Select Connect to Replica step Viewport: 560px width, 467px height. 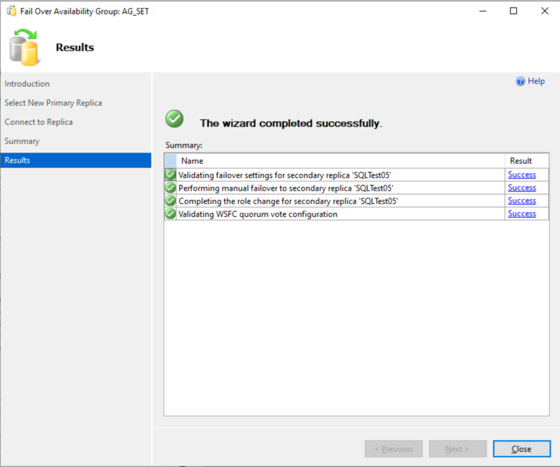[x=39, y=122]
